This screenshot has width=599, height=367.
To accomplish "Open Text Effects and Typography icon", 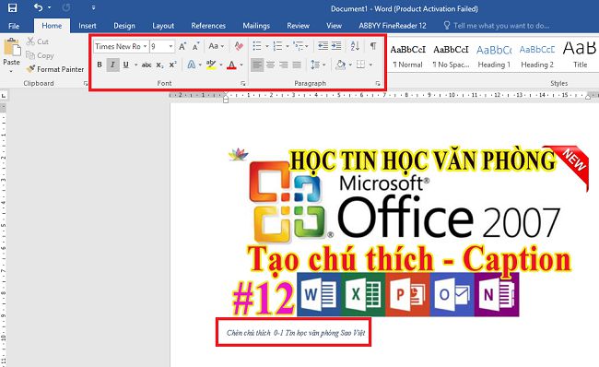I will point(192,65).
